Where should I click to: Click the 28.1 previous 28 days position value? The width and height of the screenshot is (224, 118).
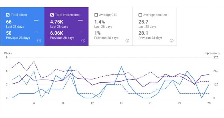click(143, 33)
